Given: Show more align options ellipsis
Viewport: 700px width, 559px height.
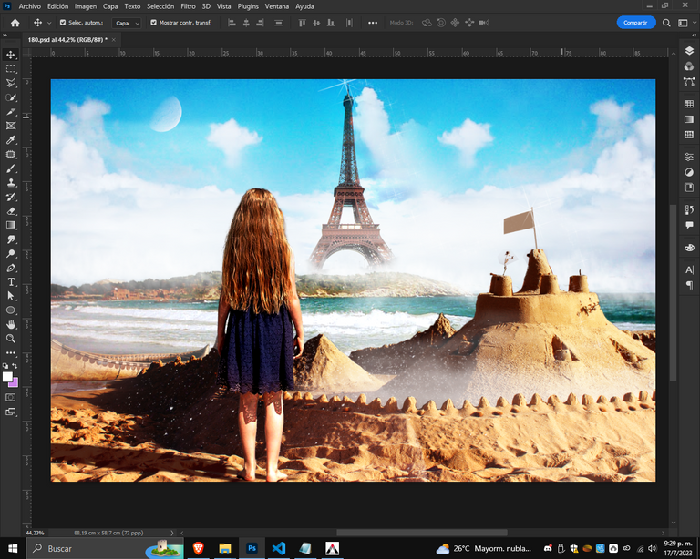Looking at the screenshot, I should [x=373, y=23].
